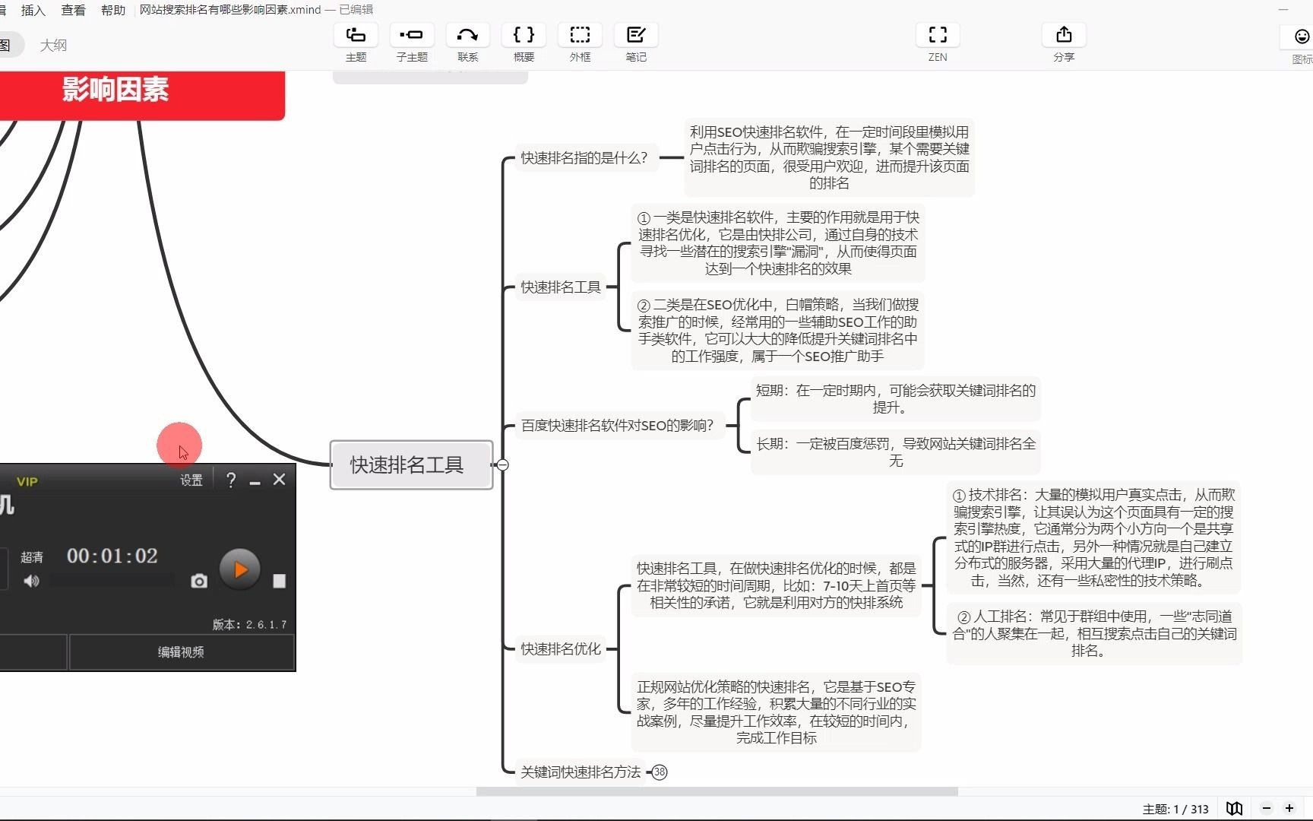Screen dimensions: 1313x821
Task: Take a screenshot with recorder camera icon
Action: tap(199, 582)
